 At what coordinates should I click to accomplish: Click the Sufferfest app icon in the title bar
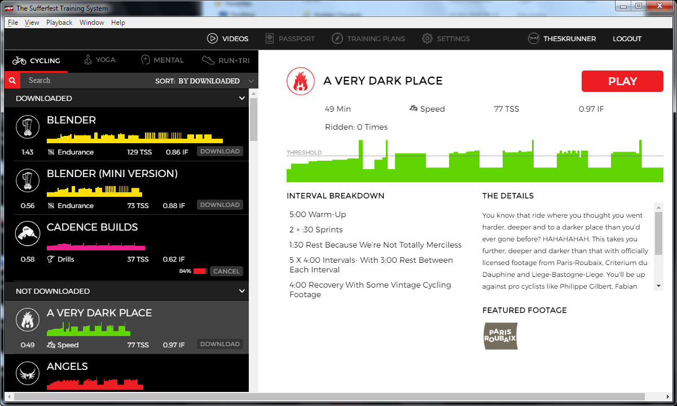tap(10, 8)
